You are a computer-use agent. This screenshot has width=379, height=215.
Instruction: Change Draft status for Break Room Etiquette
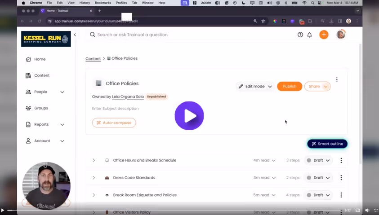[318, 195]
